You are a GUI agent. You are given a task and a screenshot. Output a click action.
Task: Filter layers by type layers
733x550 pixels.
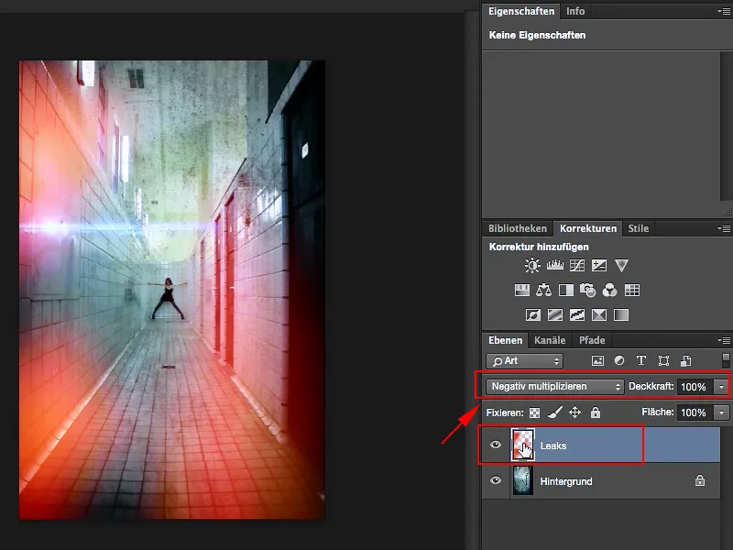[641, 360]
